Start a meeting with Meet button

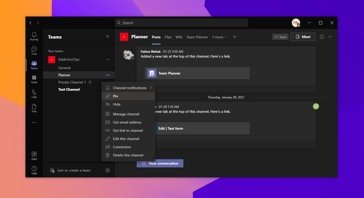(x=303, y=37)
